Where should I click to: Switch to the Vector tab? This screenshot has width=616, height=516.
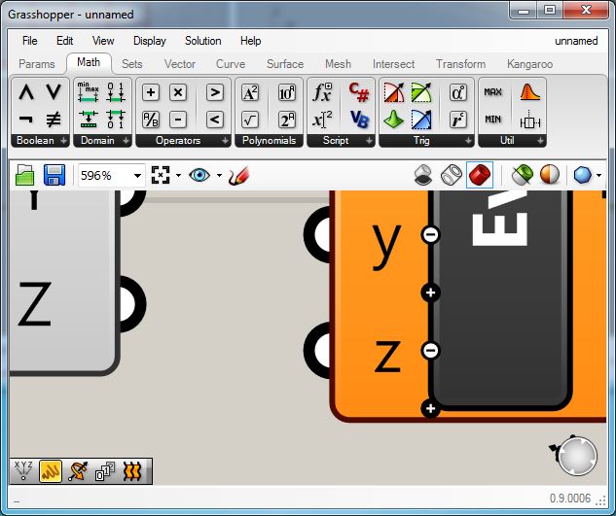180,64
